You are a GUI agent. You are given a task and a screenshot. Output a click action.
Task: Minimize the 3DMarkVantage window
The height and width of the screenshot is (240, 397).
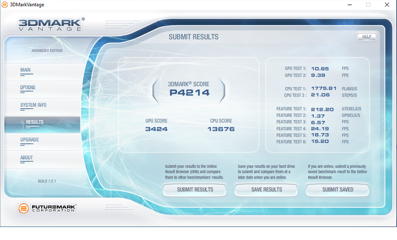click(349, 5)
